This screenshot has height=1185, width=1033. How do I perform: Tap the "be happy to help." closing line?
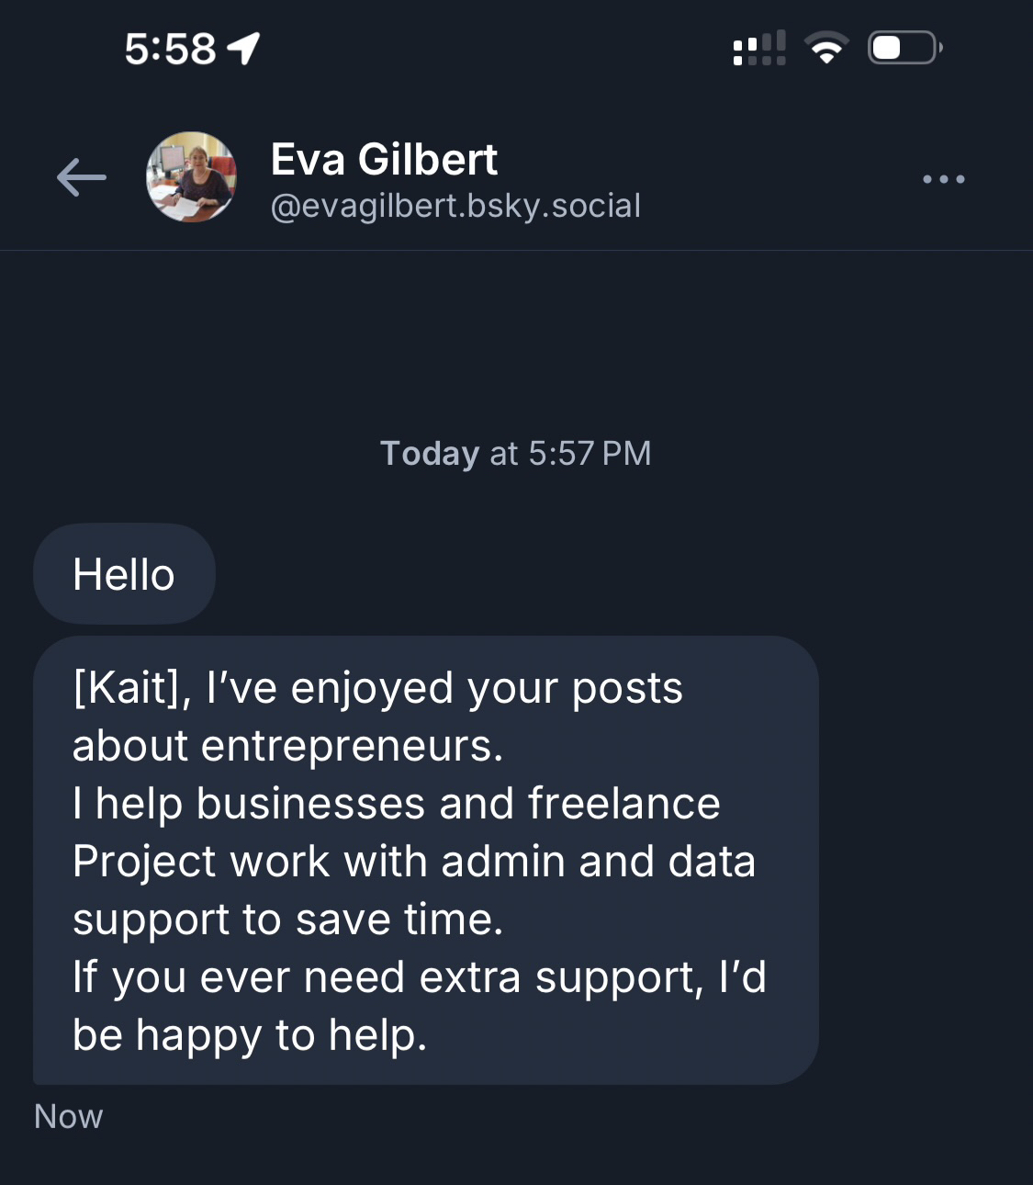250,1035
